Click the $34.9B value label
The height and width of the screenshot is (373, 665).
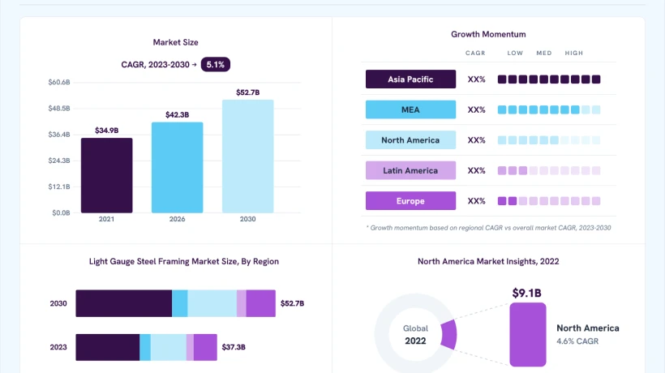[107, 130]
